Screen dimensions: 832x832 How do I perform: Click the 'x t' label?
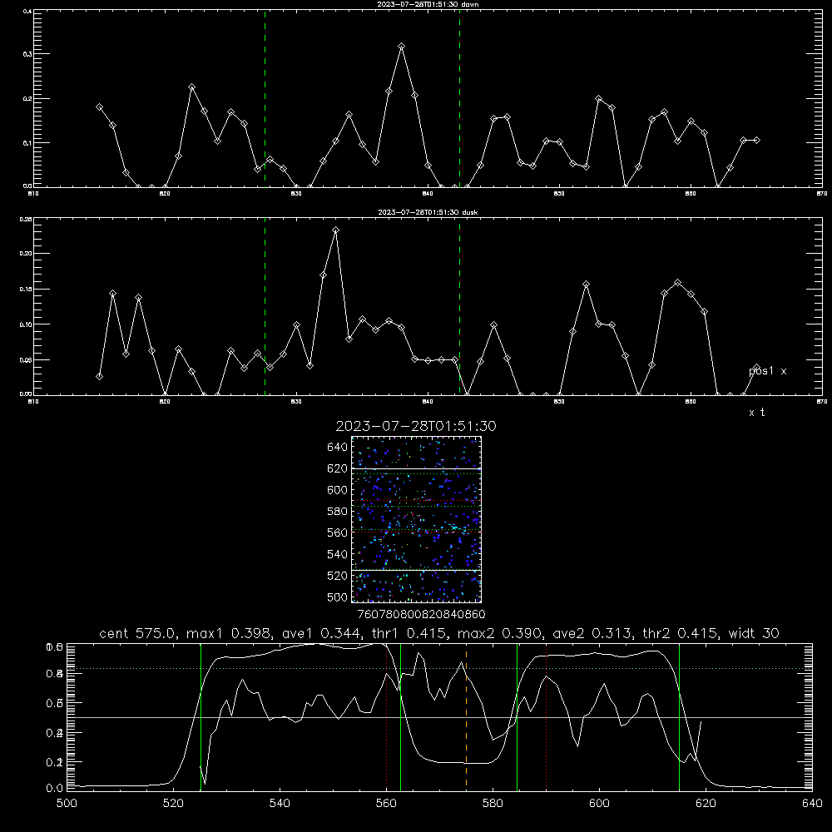click(757, 413)
